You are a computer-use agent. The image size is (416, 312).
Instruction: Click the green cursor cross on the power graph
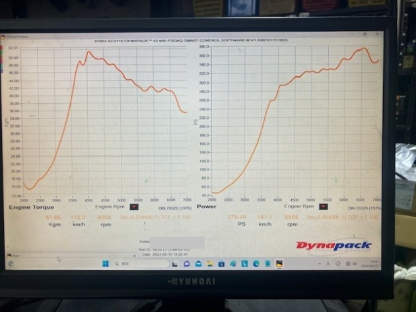336,181
